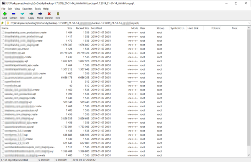Sort by Size column header
The width and height of the screenshot is (251, 162).
64,28
